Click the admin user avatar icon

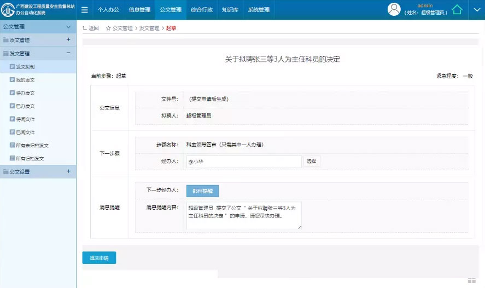(x=394, y=9)
